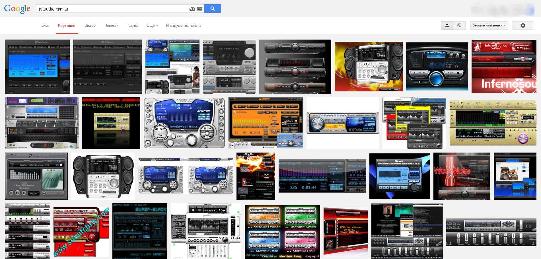Toggle personal results person icon
541x259 pixels.
pyautogui.click(x=447, y=25)
